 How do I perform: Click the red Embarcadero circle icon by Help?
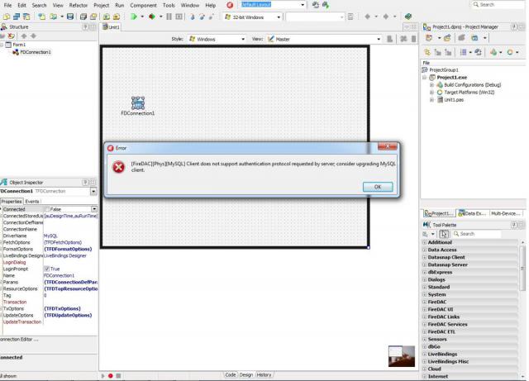tap(230, 5)
